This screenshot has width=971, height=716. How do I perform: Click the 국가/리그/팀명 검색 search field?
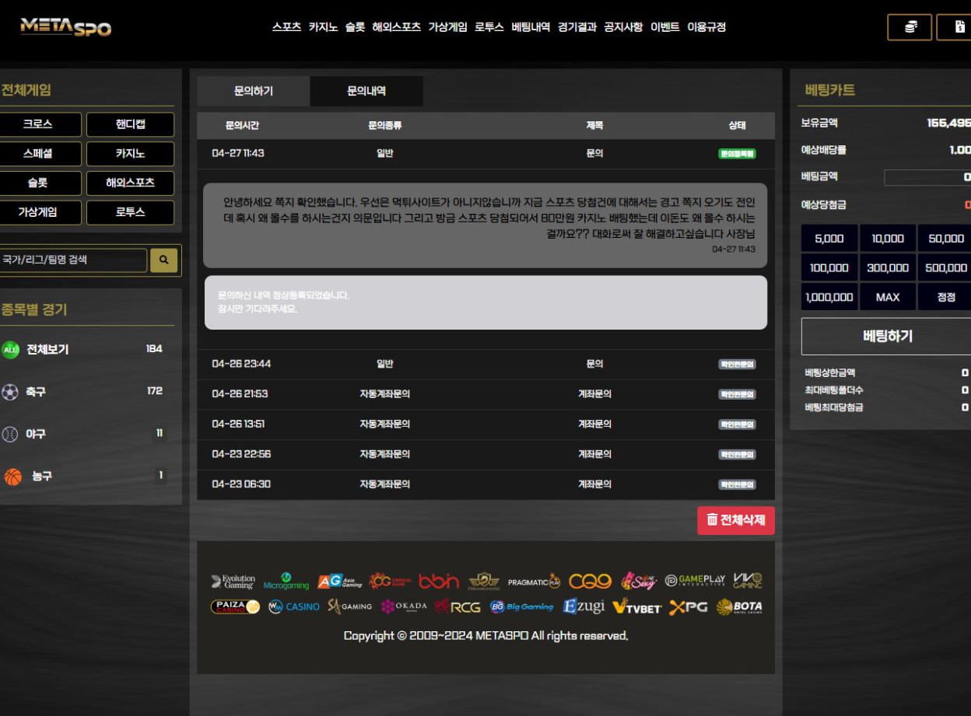73,260
